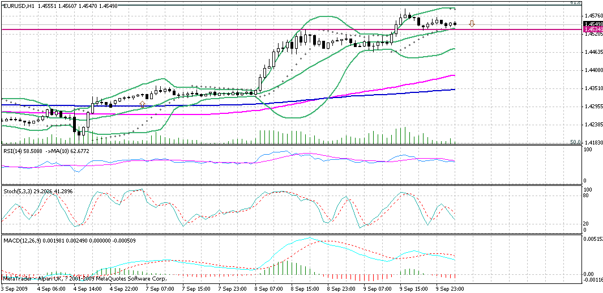Click the 1.44080 price scale value
The height and width of the screenshot is (293, 603).
(x=593, y=70)
